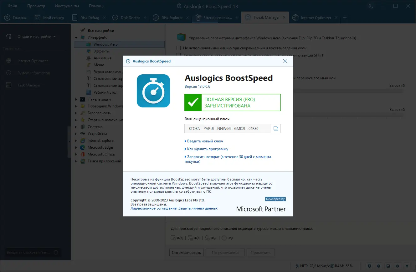
Task: Select 'Рабочий стол' in the tweak tree
Action: pyautogui.click(x=105, y=92)
